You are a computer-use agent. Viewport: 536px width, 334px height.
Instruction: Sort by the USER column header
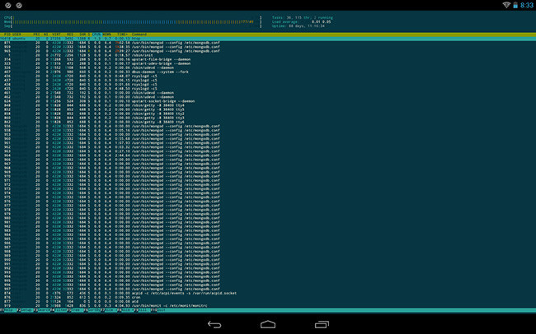point(16,35)
